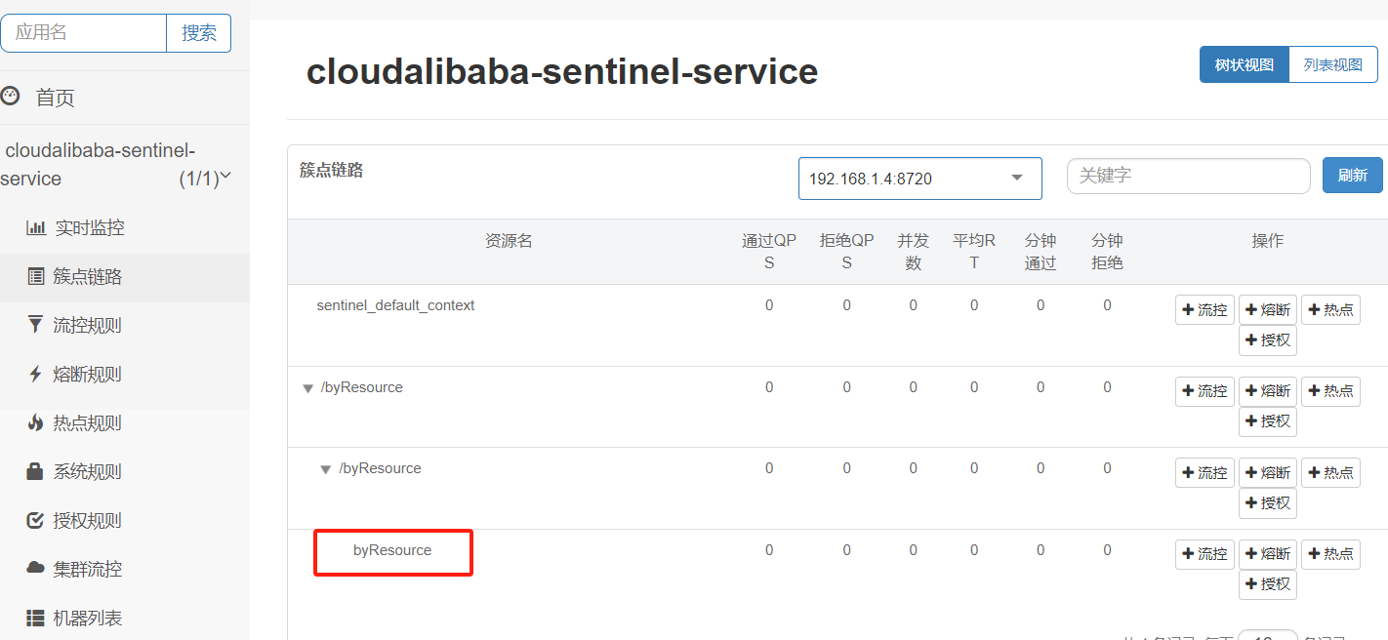The width and height of the screenshot is (1388, 640).
Task: Select sentinel_default_context resource name
Action: (x=395, y=305)
